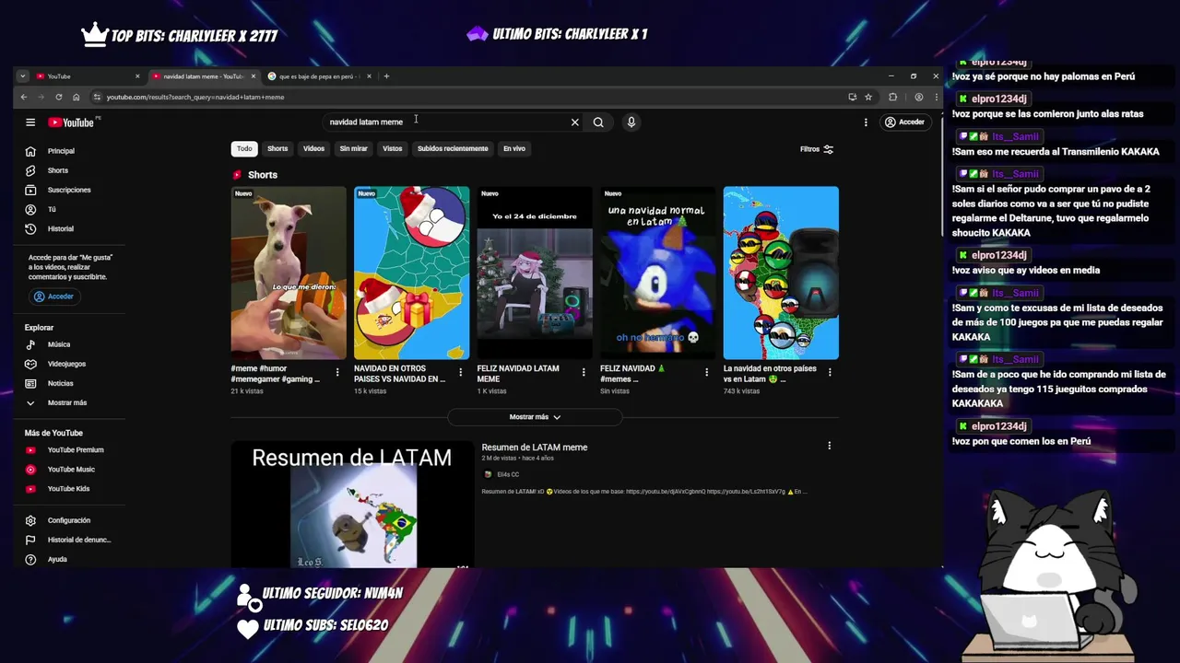Reload the page in browser toolbar
Screen dimensions: 1180x663
tap(59, 97)
